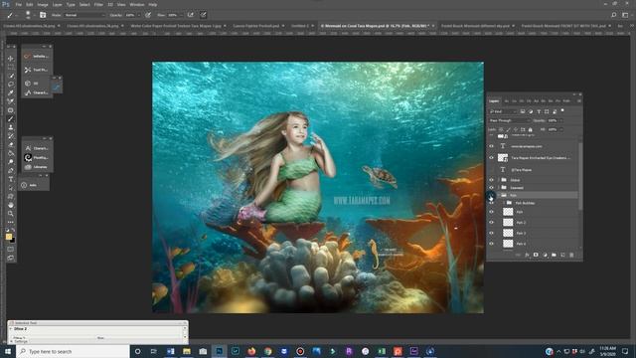Click the background color swatch
Viewport: 636px width, 358px height.
tap(13, 241)
